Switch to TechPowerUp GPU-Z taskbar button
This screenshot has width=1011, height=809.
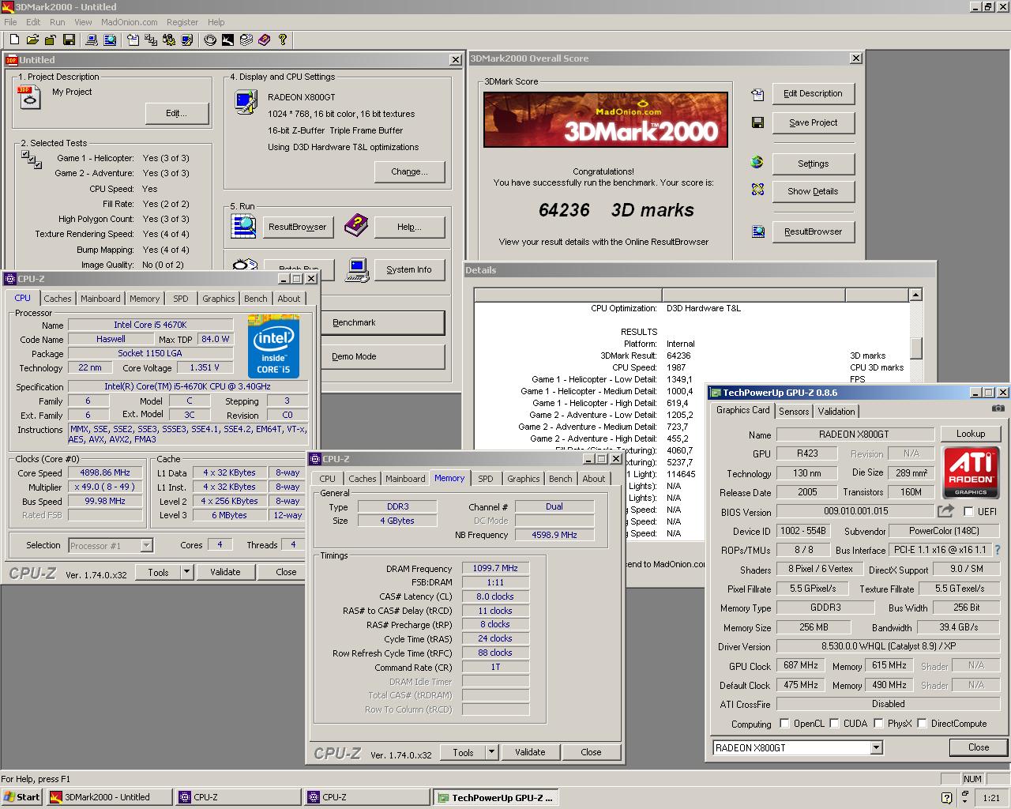[495, 797]
